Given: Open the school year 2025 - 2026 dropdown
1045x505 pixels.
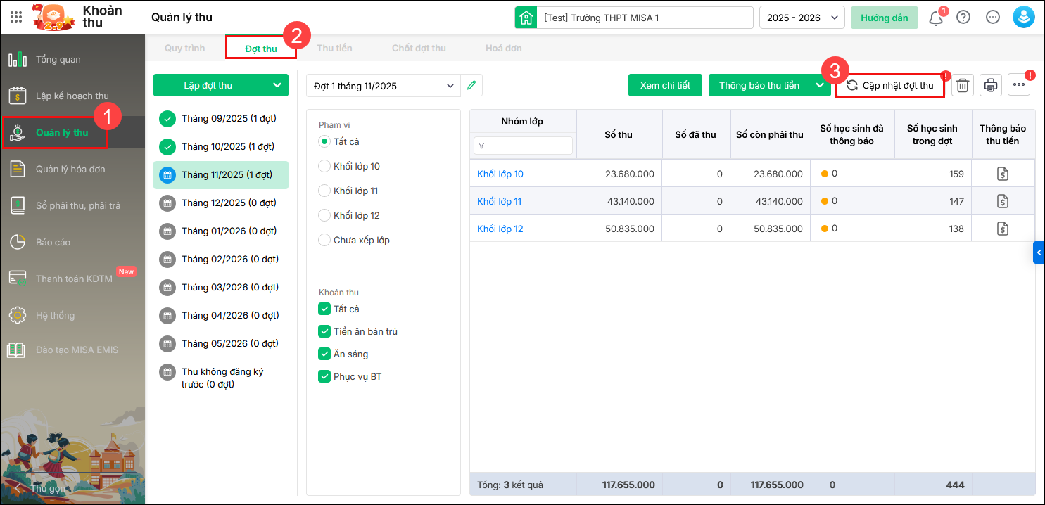Looking at the screenshot, I should pyautogui.click(x=802, y=18).
